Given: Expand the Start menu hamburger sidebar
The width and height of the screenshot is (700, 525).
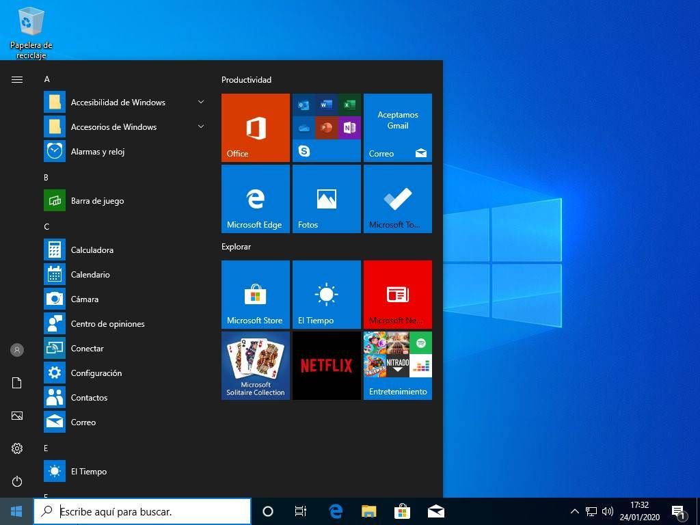Looking at the screenshot, I should pyautogui.click(x=17, y=79).
